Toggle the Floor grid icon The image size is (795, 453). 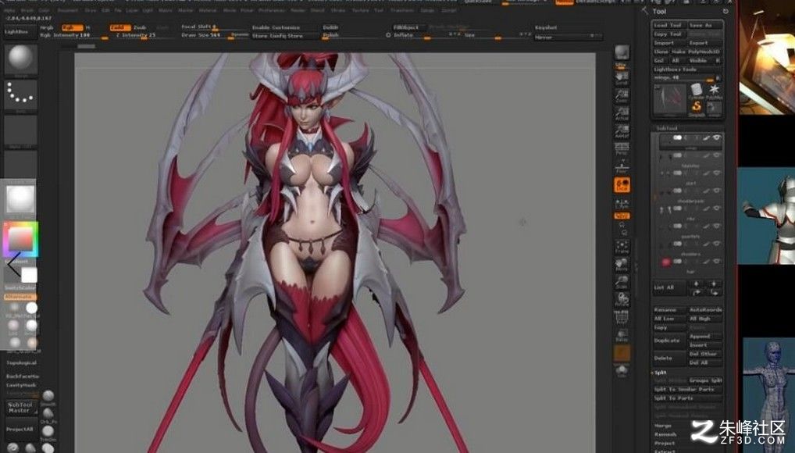(x=622, y=166)
